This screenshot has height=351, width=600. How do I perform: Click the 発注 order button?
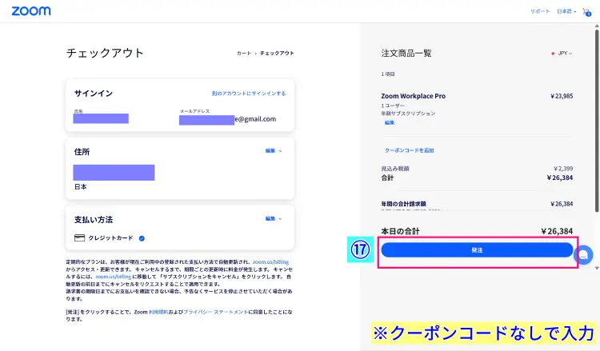coord(477,250)
